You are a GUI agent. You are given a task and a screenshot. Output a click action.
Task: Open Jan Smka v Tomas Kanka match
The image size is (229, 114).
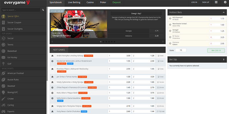click(67, 77)
